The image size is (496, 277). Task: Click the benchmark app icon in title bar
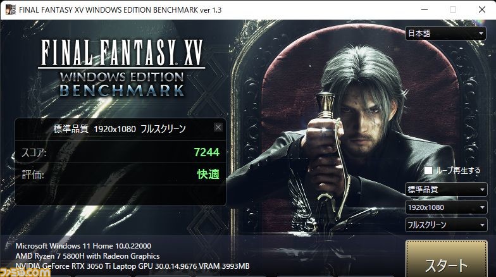pyautogui.click(x=10, y=9)
